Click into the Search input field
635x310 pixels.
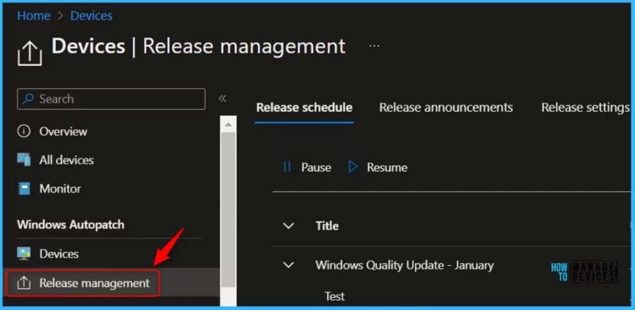[111, 99]
